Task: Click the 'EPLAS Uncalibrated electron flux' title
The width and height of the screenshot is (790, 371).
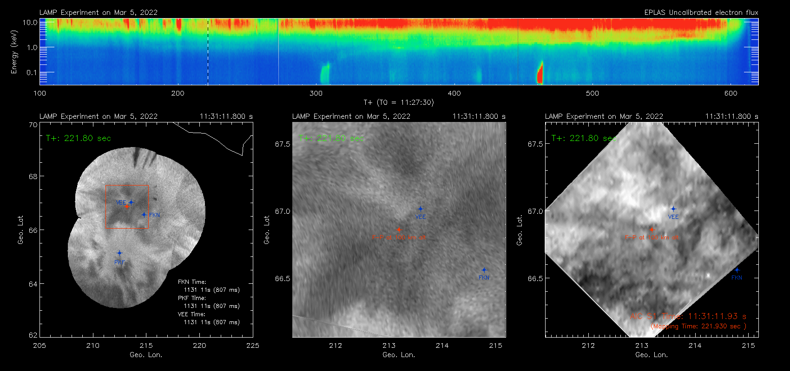Action: 701,13
